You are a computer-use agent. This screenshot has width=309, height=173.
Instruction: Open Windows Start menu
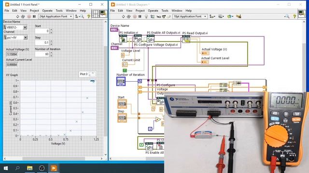click(x=6, y=168)
